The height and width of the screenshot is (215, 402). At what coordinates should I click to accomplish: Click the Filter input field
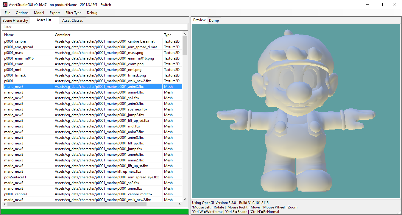95,27
